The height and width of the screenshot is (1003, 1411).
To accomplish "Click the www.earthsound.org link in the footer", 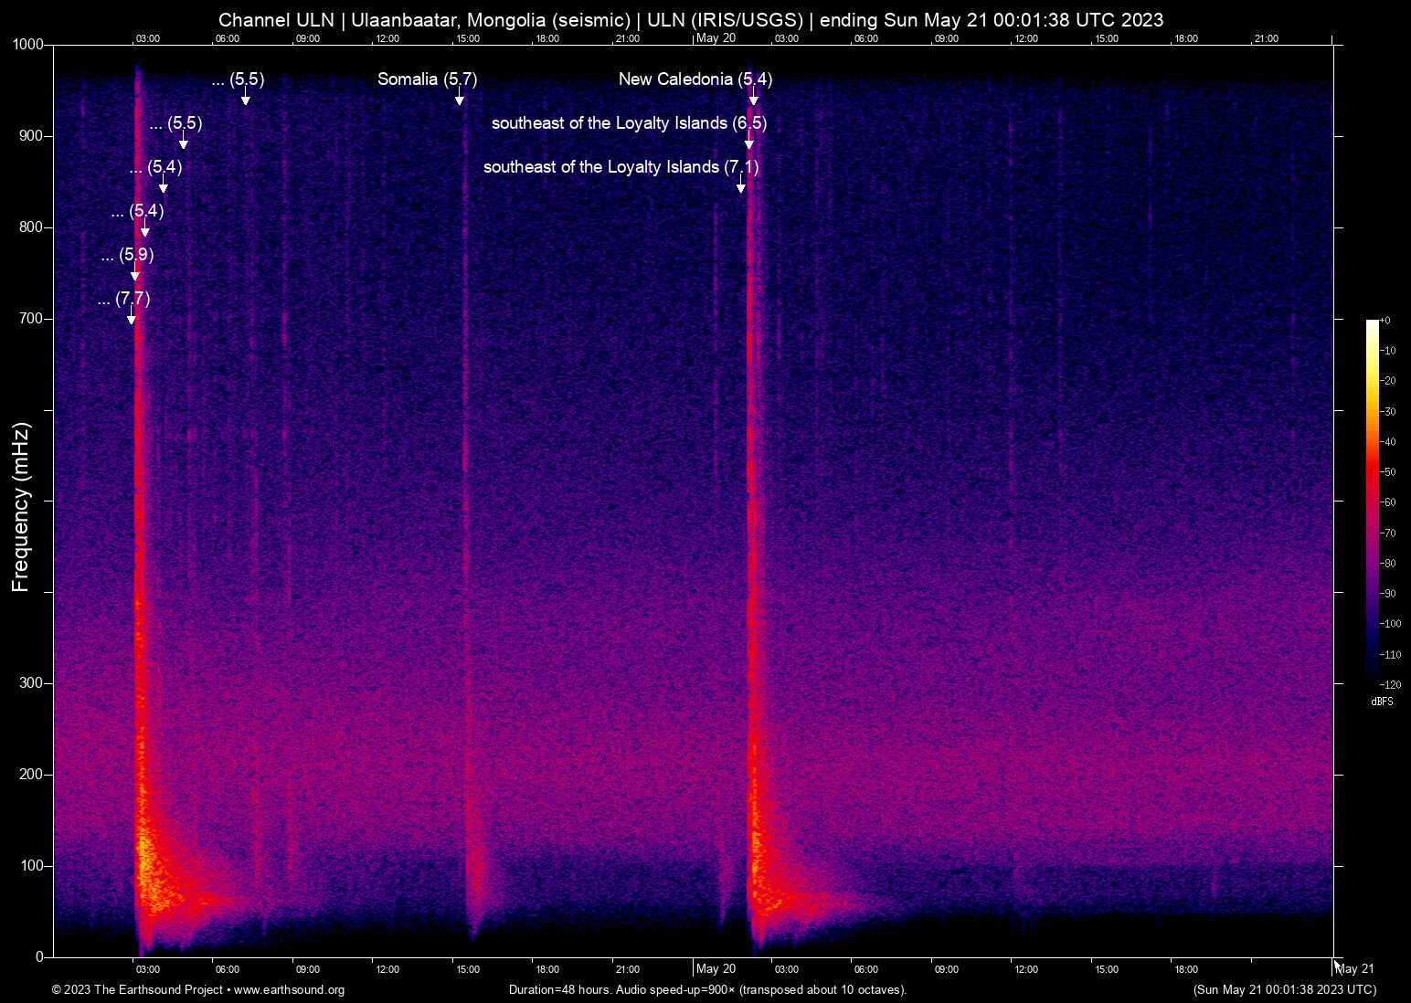I will [x=289, y=990].
